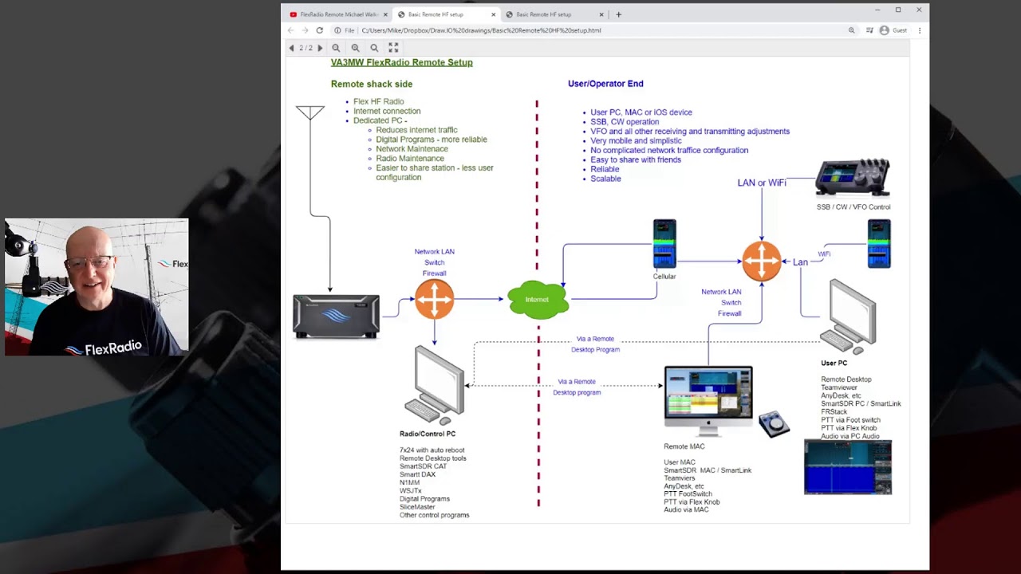Select the Cellular phone image
This screenshot has width=1021, height=574.
click(x=664, y=245)
